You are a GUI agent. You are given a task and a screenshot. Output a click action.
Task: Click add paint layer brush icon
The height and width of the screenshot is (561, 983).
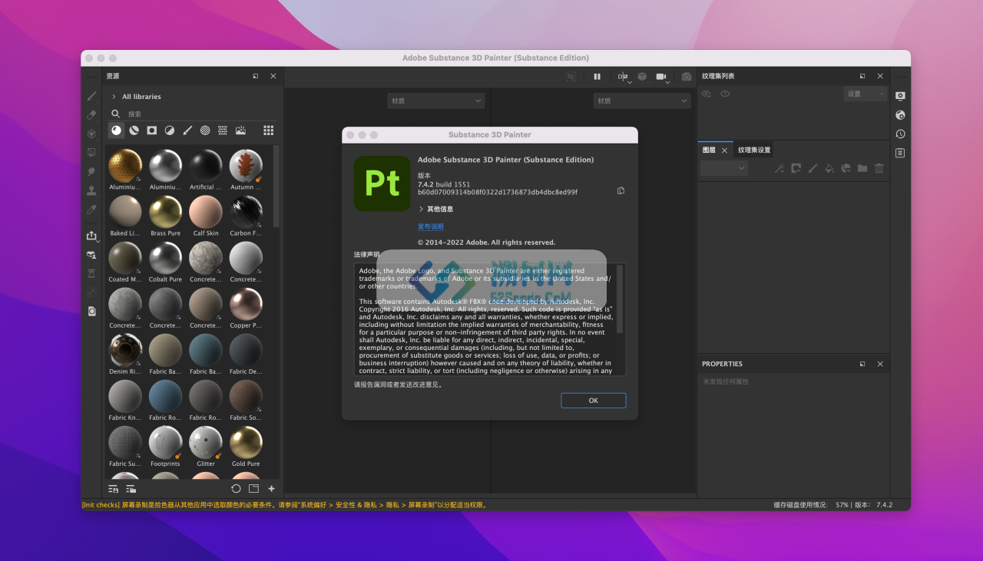tap(813, 168)
